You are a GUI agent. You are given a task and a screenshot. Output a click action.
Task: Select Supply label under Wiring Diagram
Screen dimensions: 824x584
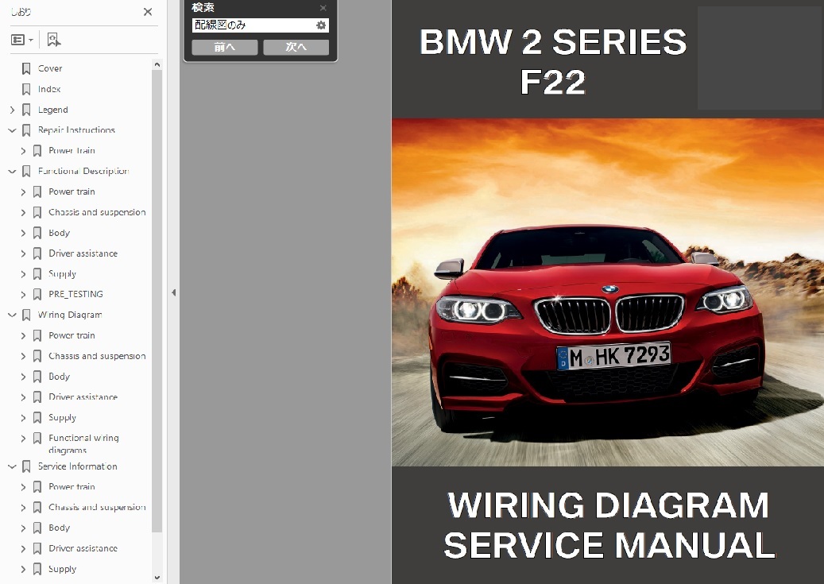[62, 418]
